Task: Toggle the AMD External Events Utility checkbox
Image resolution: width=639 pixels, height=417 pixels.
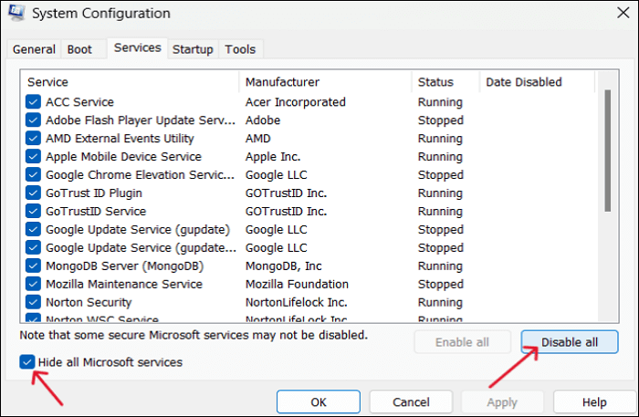Action: [34, 139]
